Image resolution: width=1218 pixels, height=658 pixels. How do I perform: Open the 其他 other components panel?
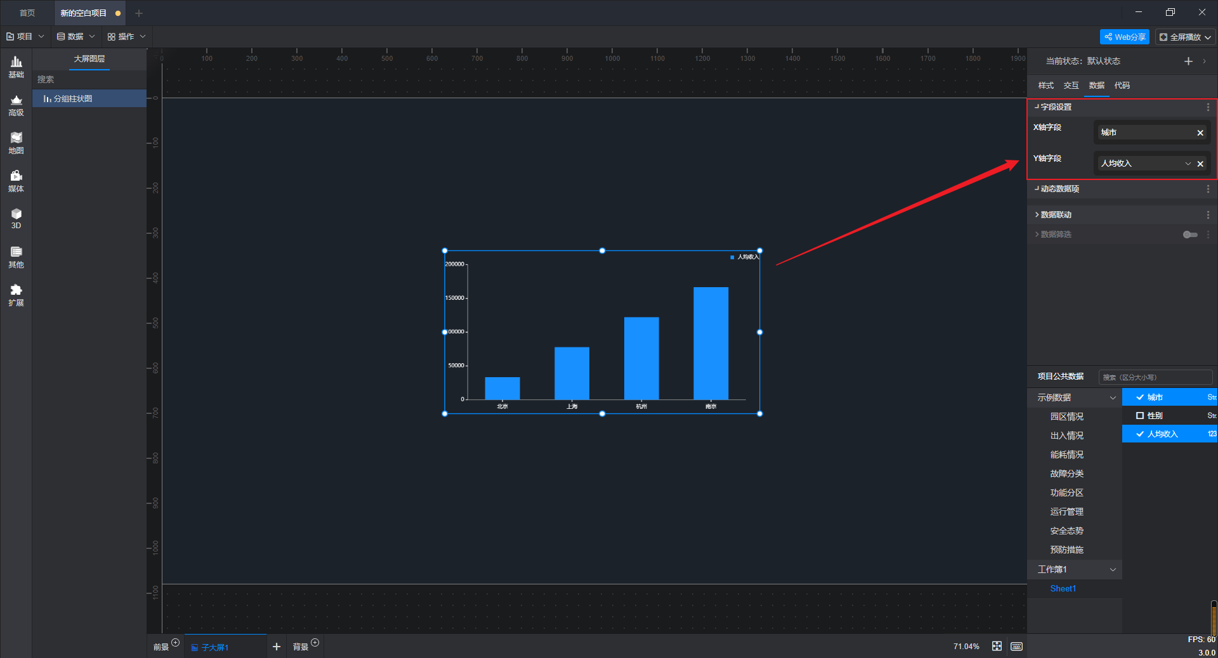pyautogui.click(x=16, y=257)
